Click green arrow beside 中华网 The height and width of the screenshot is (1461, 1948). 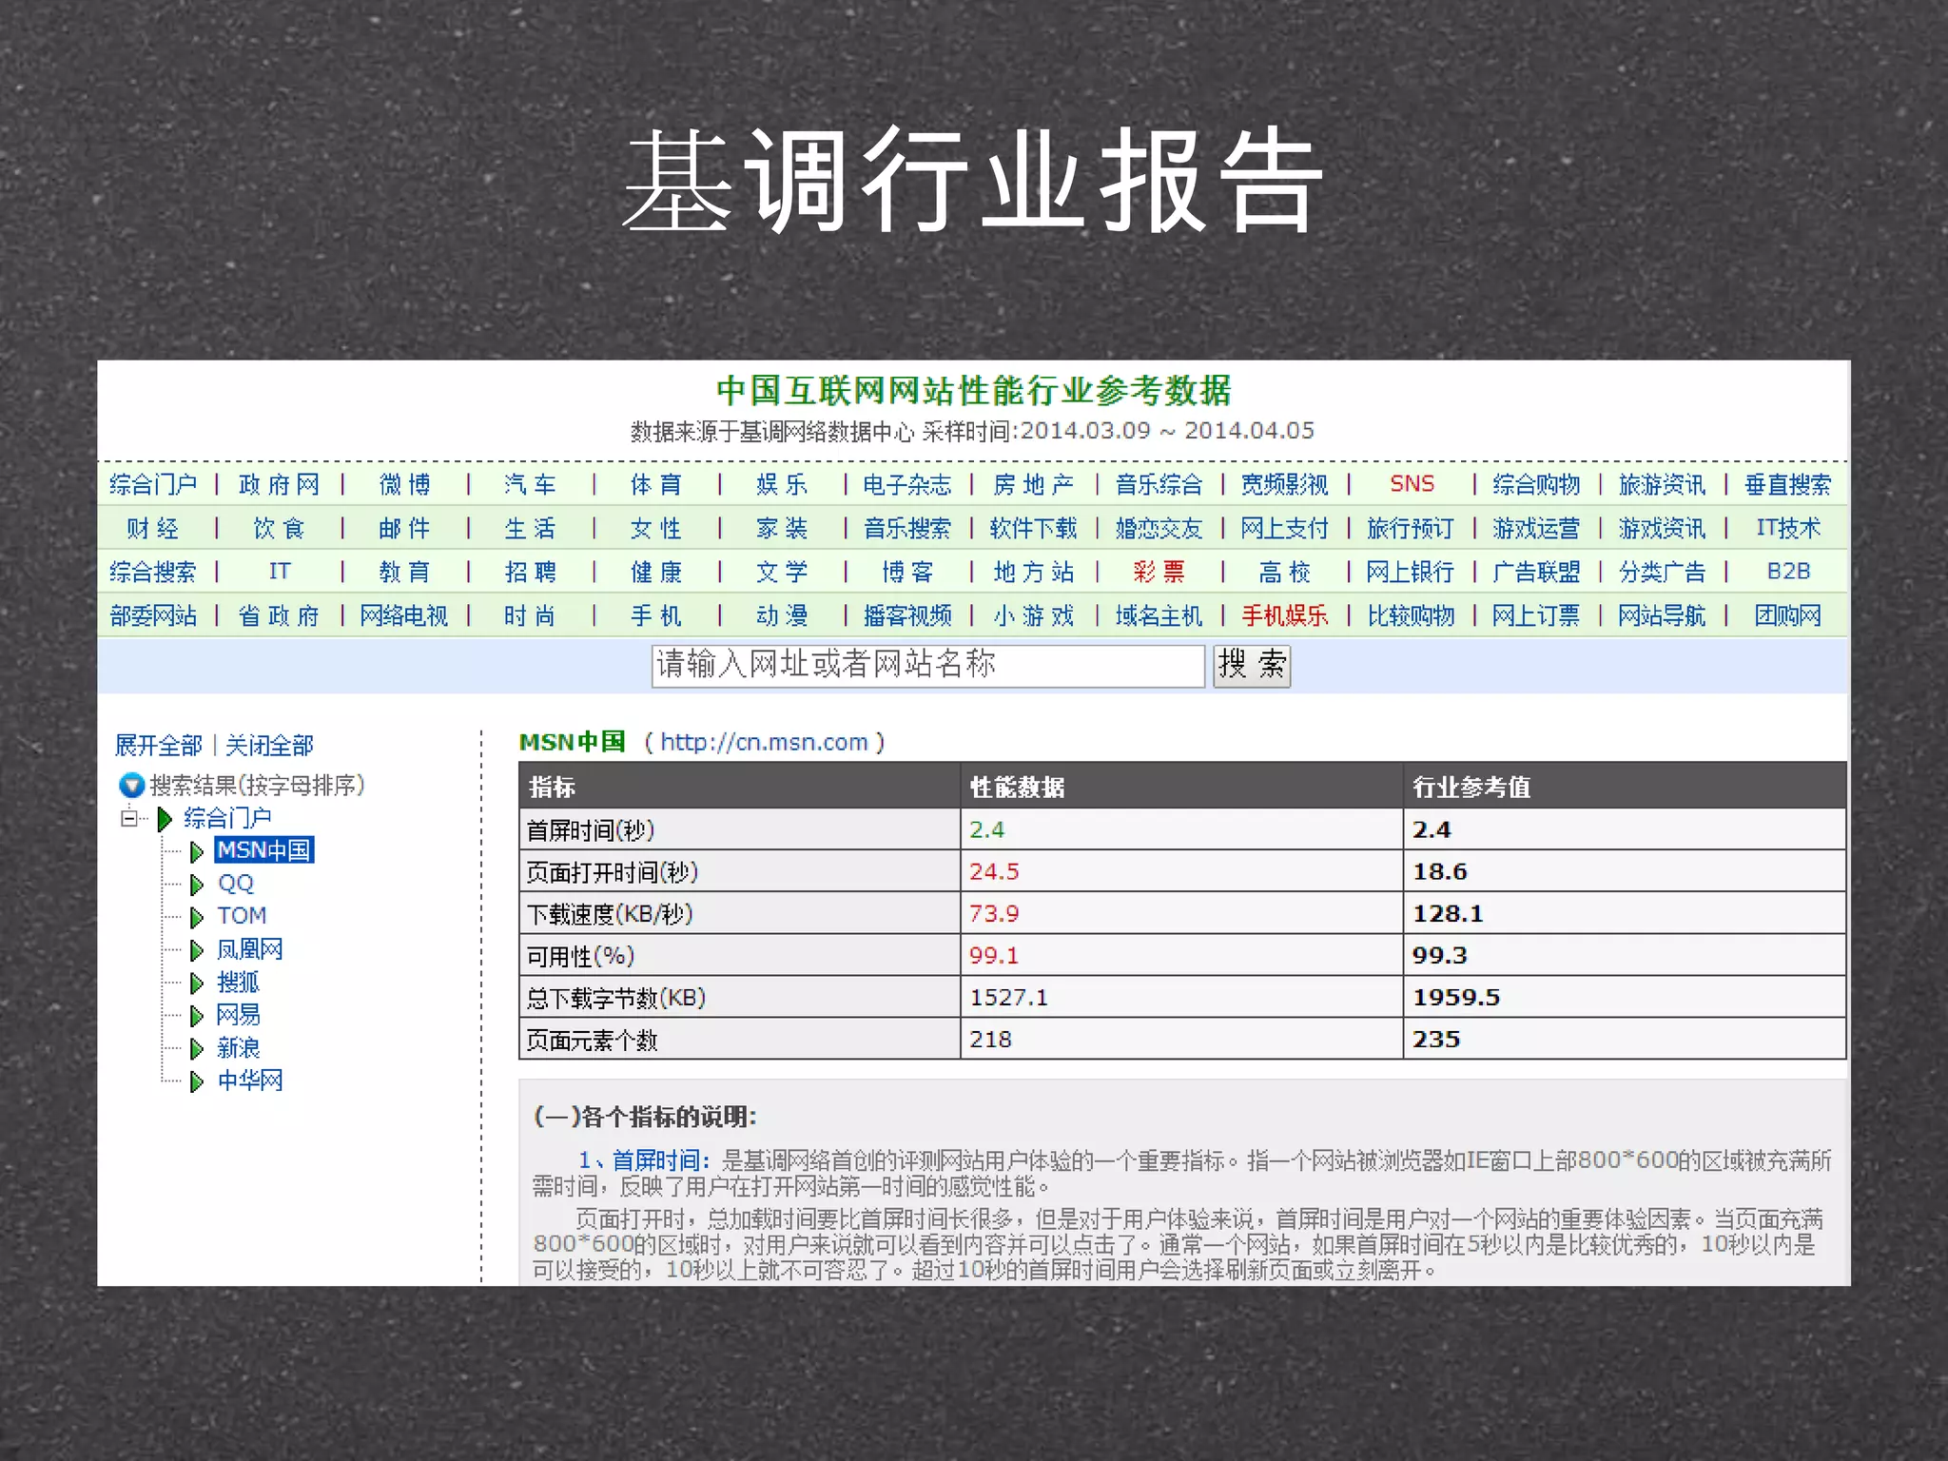(x=197, y=1081)
